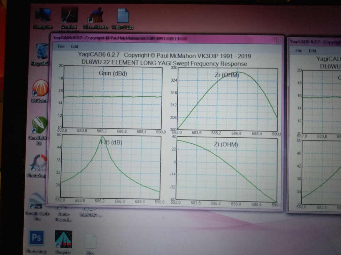Click inside the Zr (OHM) graph
Screen dimensions: 341x255
(228, 99)
